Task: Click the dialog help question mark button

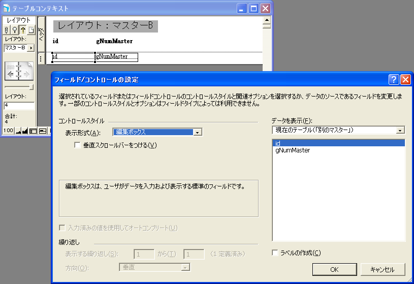Action: click(393, 80)
